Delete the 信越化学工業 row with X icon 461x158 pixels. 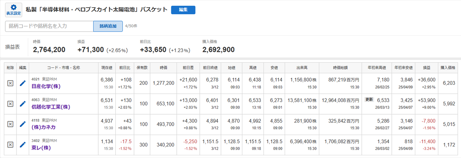(x=10, y=104)
